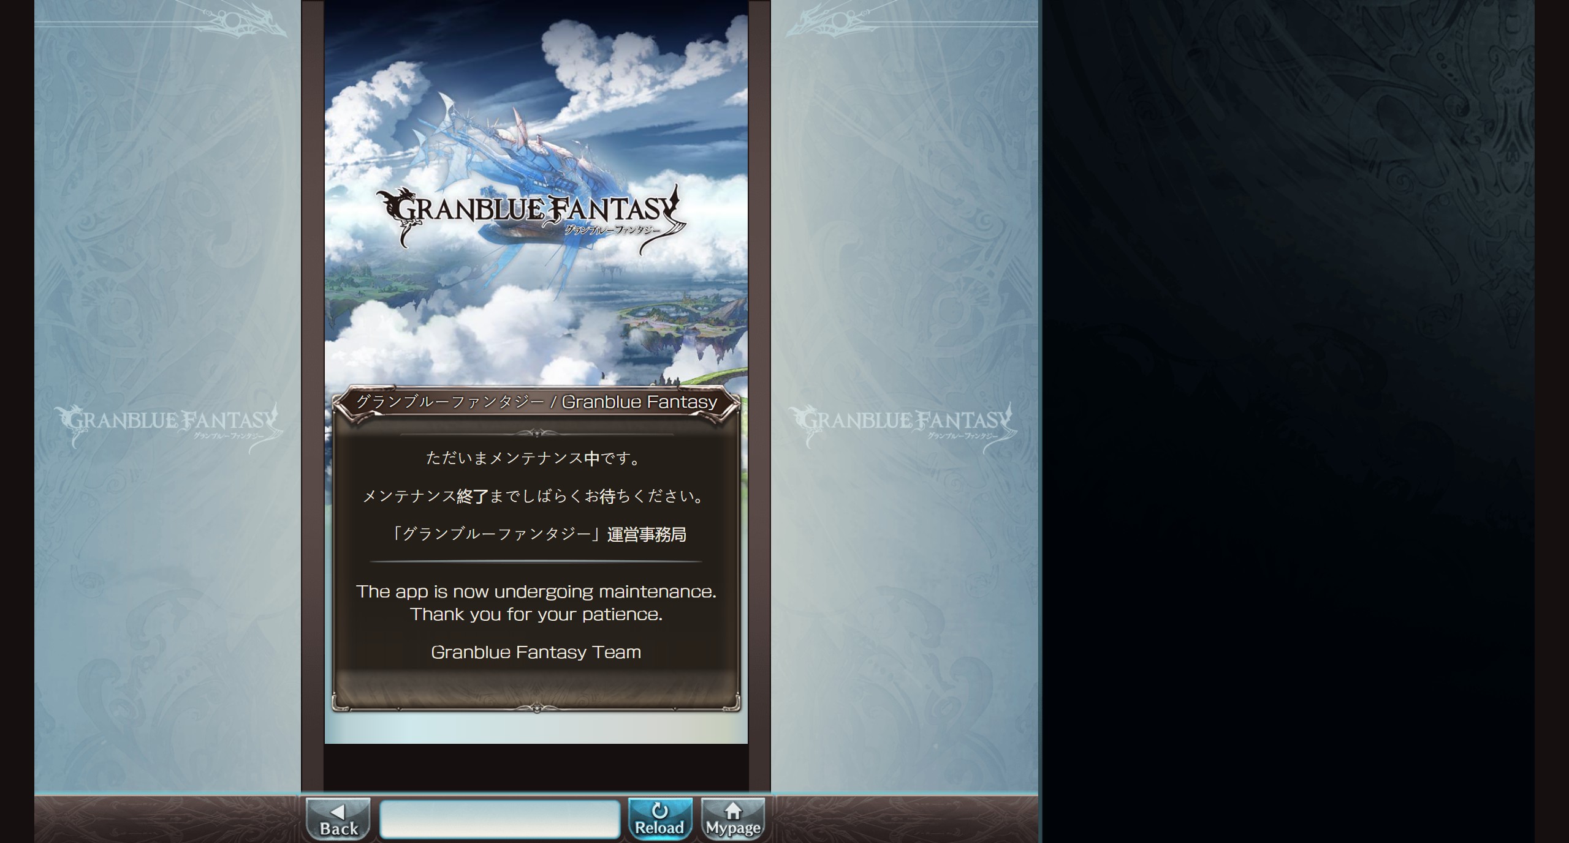Image resolution: width=1569 pixels, height=843 pixels.
Task: Go to Mypage via home button
Action: point(733,819)
